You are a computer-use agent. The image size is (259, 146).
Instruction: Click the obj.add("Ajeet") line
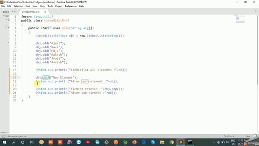click(50, 43)
